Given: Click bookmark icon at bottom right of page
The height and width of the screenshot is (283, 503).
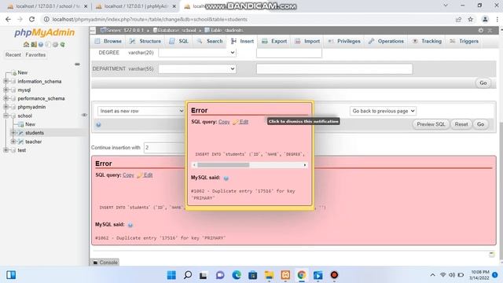Looking at the screenshot, I should point(491,255).
